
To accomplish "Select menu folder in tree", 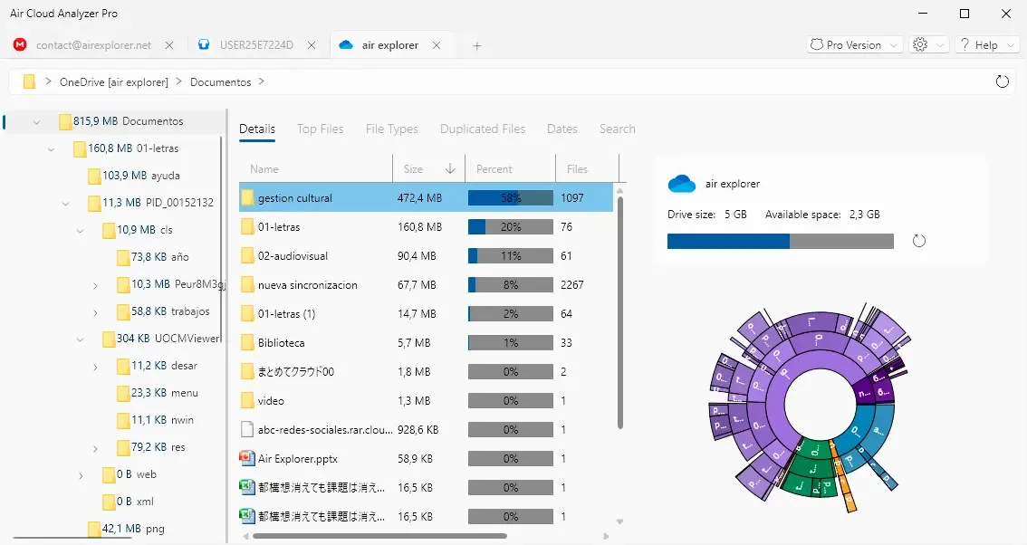I will [158, 392].
